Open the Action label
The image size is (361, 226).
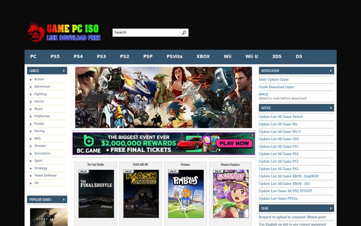(x=39, y=79)
